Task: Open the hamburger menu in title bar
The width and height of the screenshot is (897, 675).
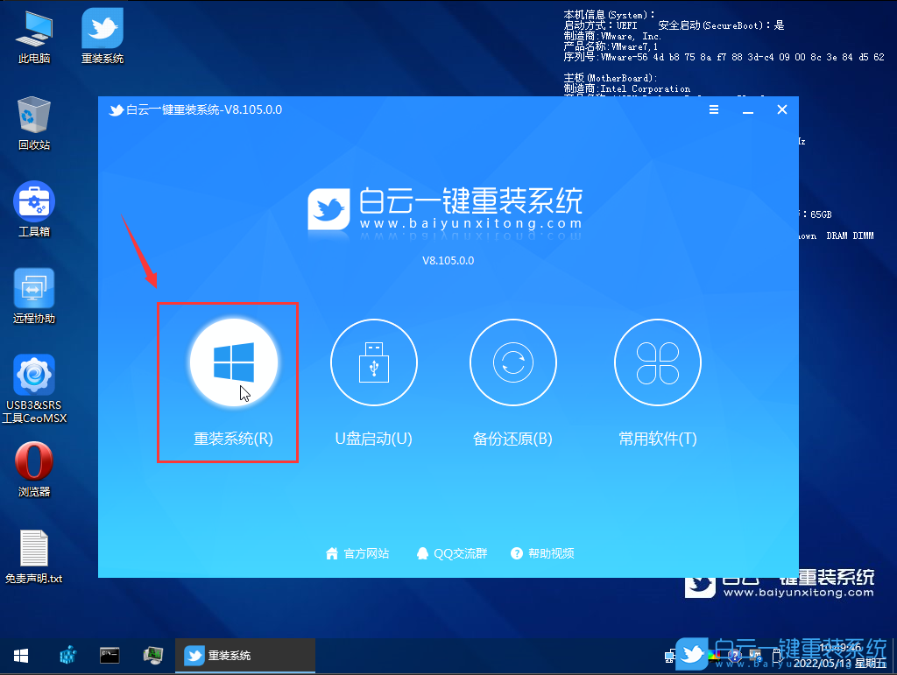Action: click(714, 109)
